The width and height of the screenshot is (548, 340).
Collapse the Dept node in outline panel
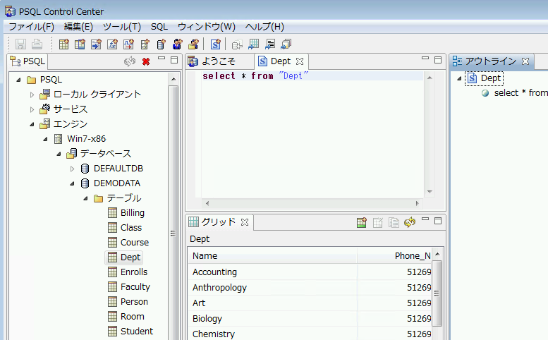459,78
